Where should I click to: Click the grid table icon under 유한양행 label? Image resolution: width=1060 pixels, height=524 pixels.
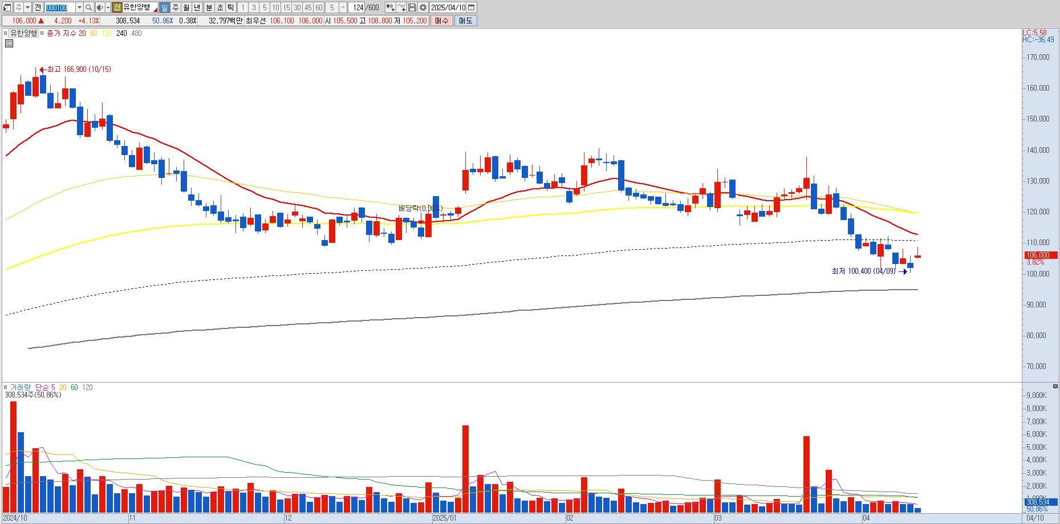(9, 43)
